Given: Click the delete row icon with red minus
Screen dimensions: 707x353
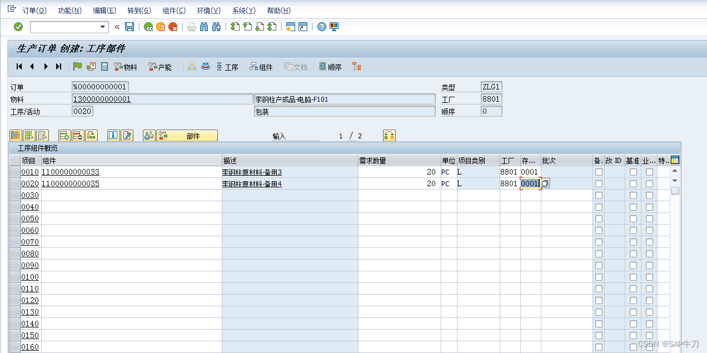Looking at the screenshot, I should [78, 135].
